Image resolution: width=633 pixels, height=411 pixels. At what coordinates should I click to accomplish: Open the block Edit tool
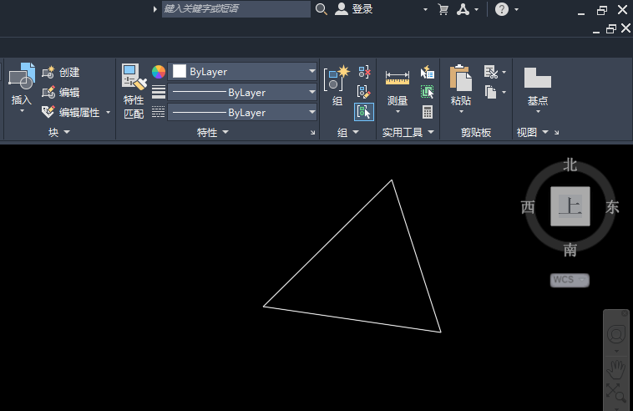tap(61, 93)
